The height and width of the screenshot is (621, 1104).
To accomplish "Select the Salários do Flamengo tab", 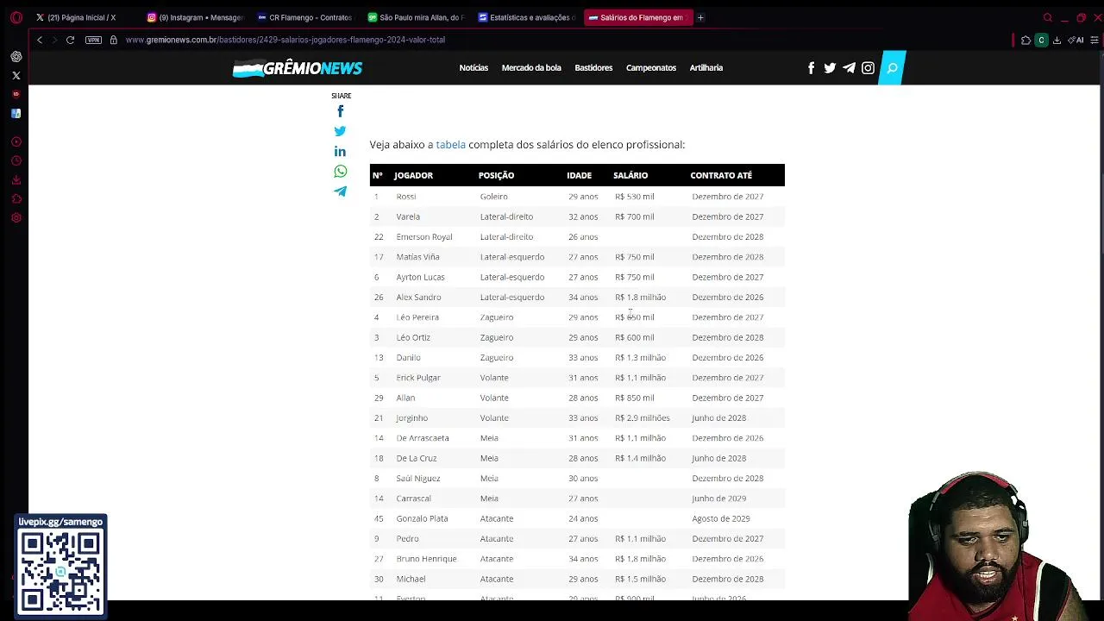I will (637, 17).
